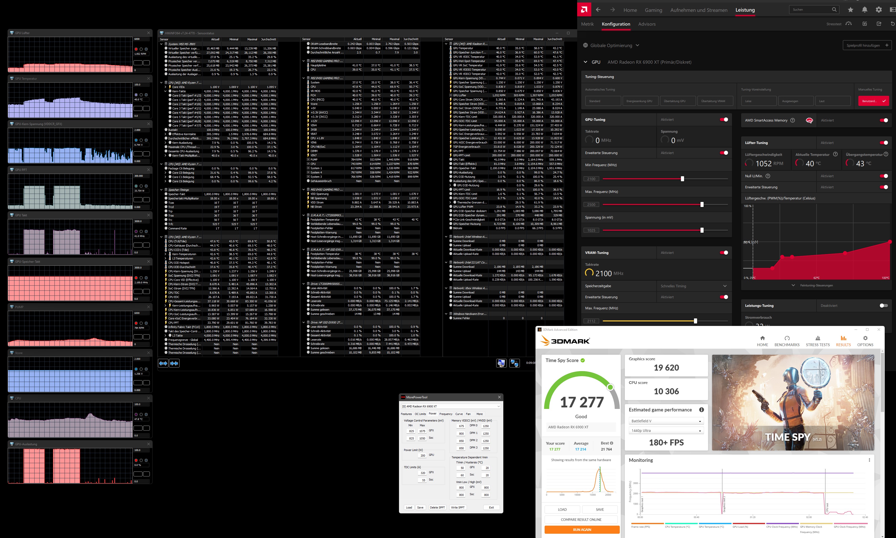Click the export tuning profile icon
This screenshot has height=538, width=896.
tap(879, 24)
